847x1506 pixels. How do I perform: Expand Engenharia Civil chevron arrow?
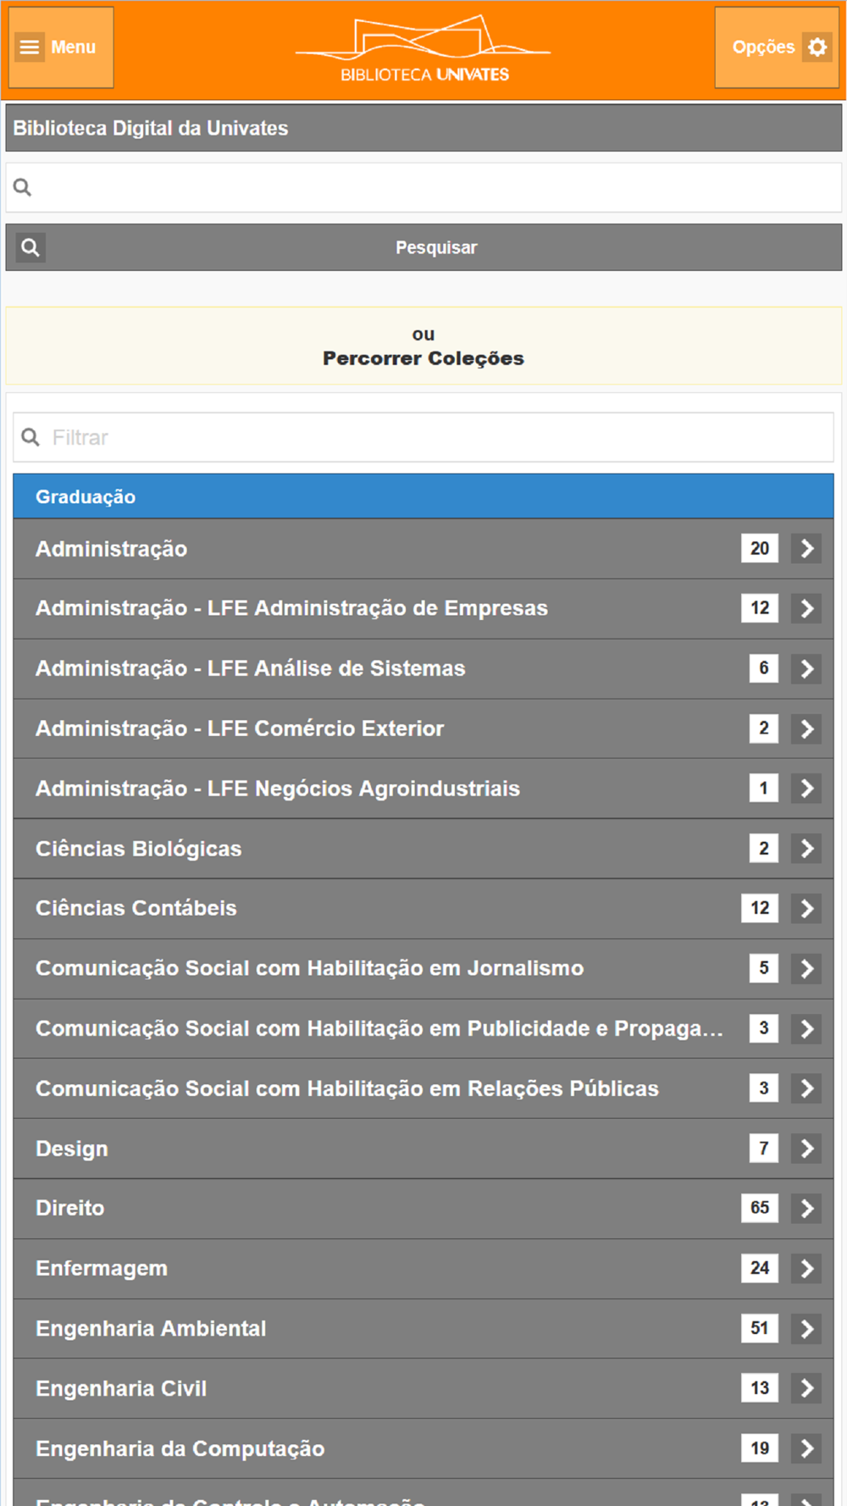(806, 1388)
